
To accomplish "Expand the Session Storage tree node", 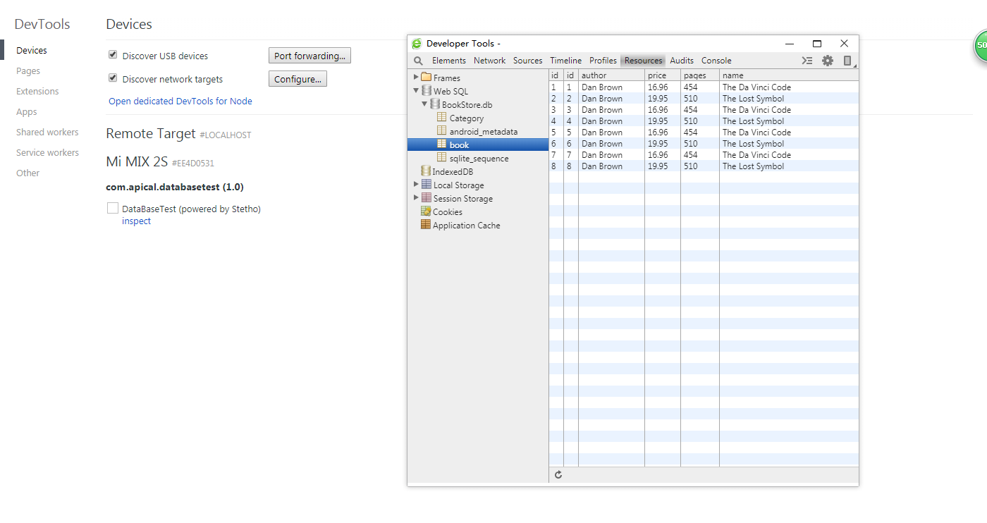I will [x=416, y=198].
